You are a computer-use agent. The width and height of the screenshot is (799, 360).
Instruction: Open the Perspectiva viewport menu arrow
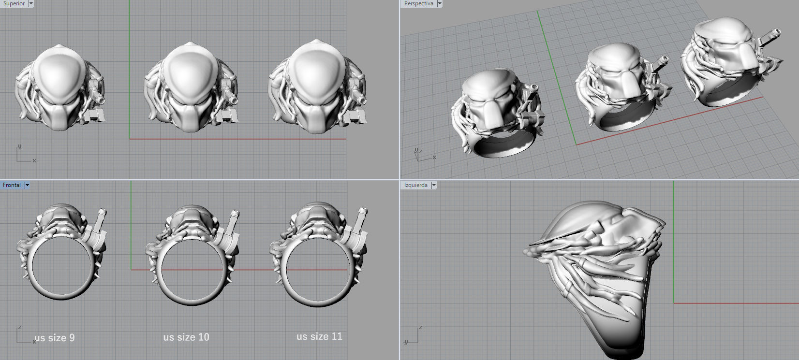440,3
